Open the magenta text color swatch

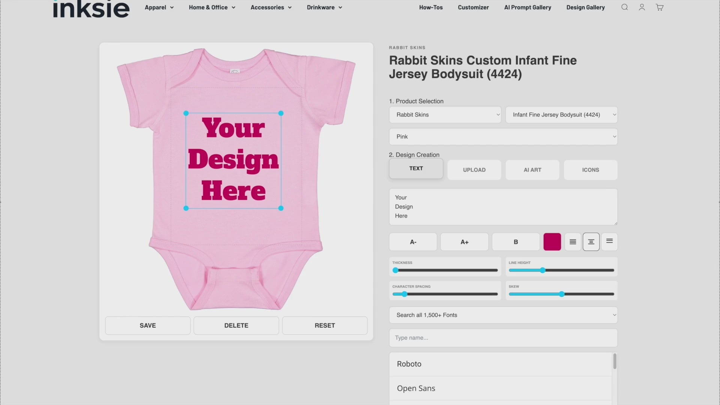coord(552,242)
